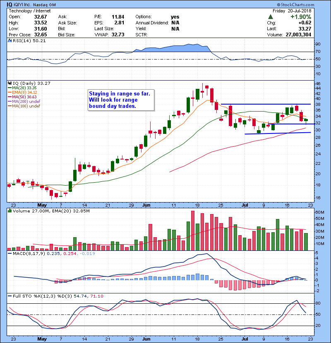Click the 'SCTR:' label
The height and width of the screenshot is (343, 331).
coord(141,35)
